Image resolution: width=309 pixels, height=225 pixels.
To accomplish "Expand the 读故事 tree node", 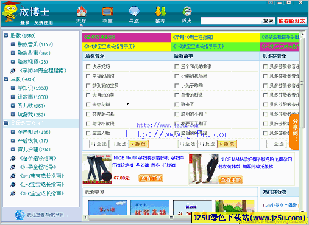I will point(13,97).
